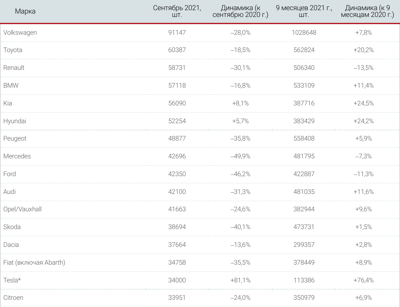This screenshot has height=307, width=400.
Task: Click Fiat 9-month value 378449
Action: 304,263
